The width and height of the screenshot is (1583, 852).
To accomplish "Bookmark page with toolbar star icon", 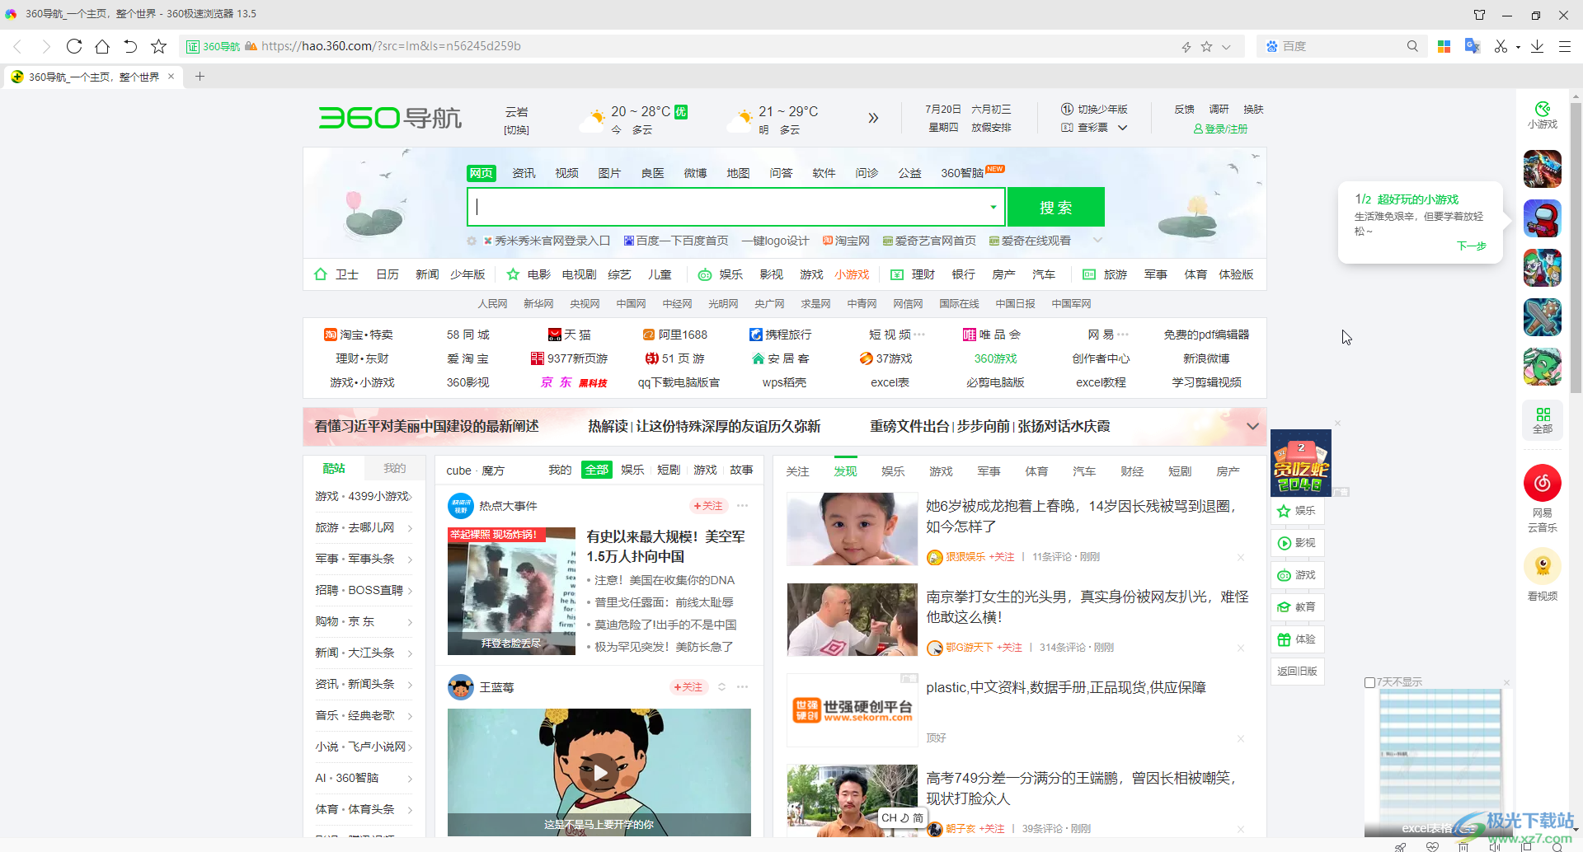I will pos(159,46).
